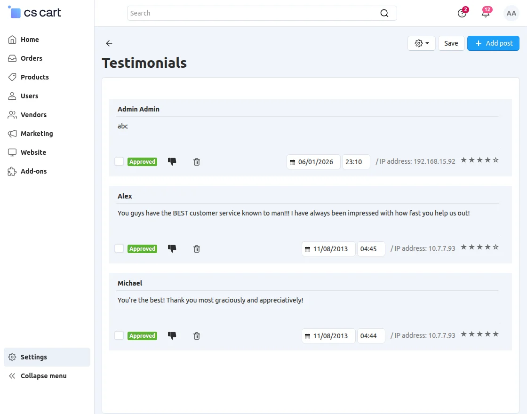Click the Orders inbox icon
Screen dimensions: 527x414
pyautogui.click(x=12, y=58)
